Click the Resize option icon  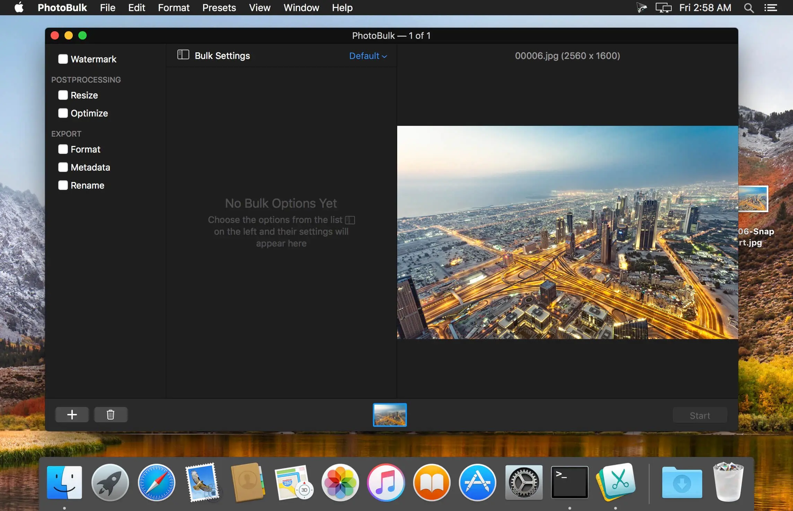[62, 95]
